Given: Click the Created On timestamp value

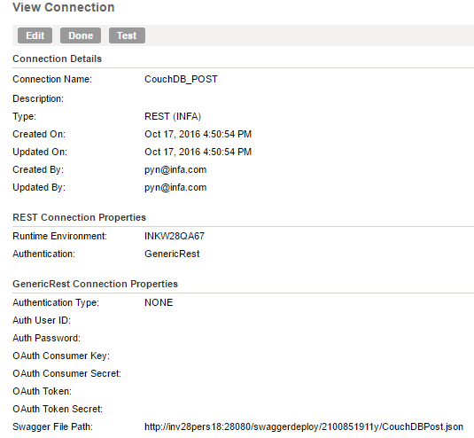Looking at the screenshot, I should point(198,134).
